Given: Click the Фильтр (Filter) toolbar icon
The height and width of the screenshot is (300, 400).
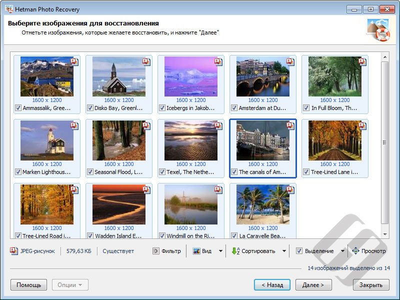Looking at the screenshot, I should point(156,251).
